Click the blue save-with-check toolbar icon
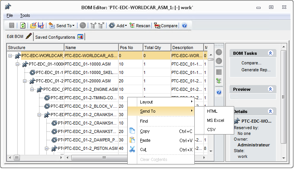The image size is (294, 169). (x=41, y=25)
